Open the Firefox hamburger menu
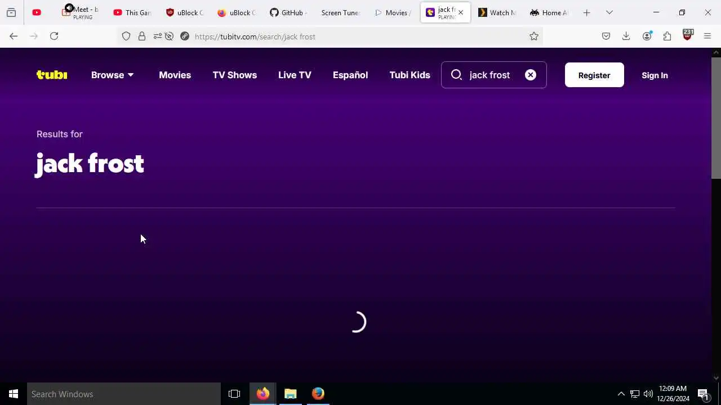The image size is (721, 405). click(x=707, y=36)
